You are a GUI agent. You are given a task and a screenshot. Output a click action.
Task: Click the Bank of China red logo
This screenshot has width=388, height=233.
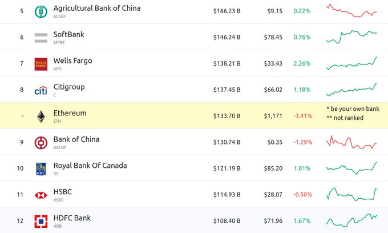(x=41, y=143)
